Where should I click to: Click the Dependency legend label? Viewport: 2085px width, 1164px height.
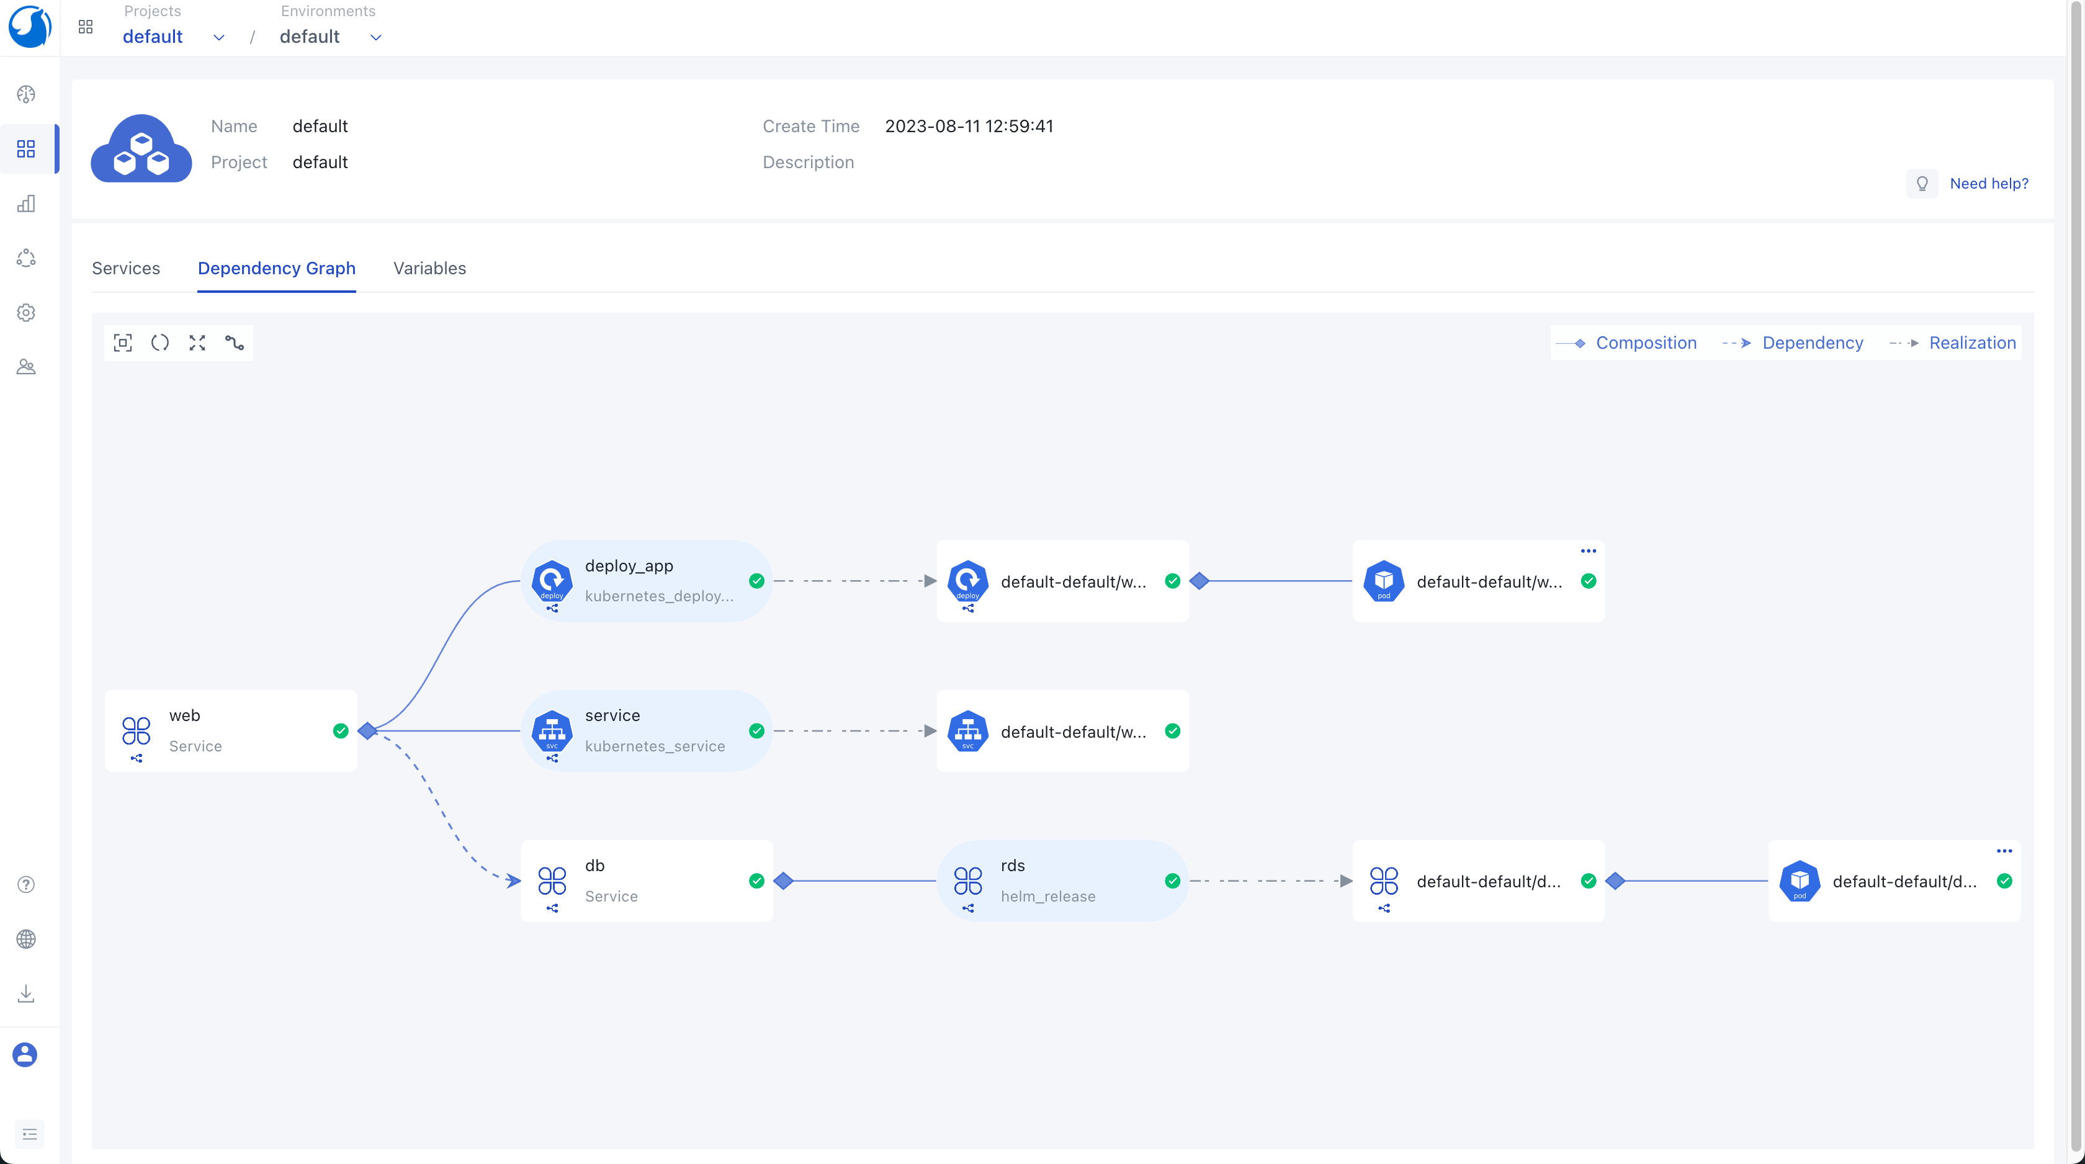pyautogui.click(x=1812, y=343)
